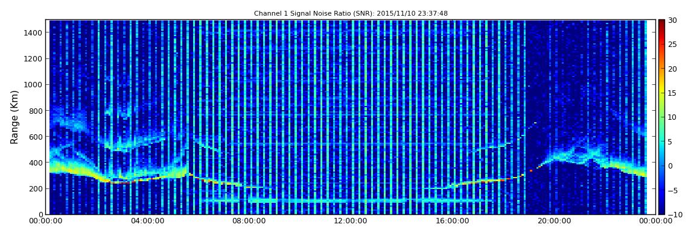This screenshot has height=245, width=694.
Task: Click the colorbar label 20
Action: 673,69
